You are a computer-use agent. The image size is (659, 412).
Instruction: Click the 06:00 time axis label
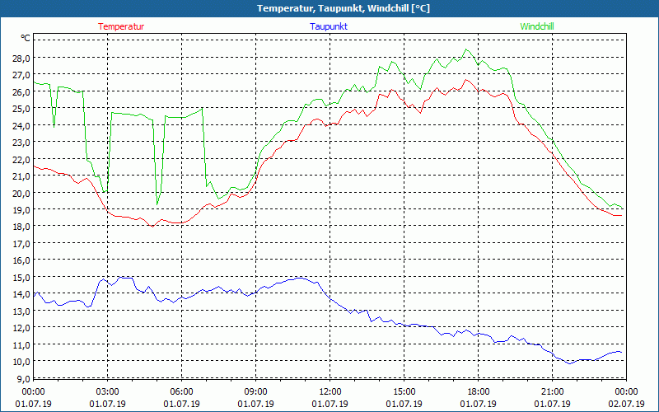(x=181, y=392)
